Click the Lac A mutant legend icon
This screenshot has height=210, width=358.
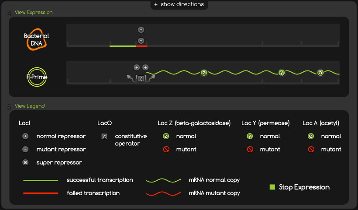tap(311, 149)
